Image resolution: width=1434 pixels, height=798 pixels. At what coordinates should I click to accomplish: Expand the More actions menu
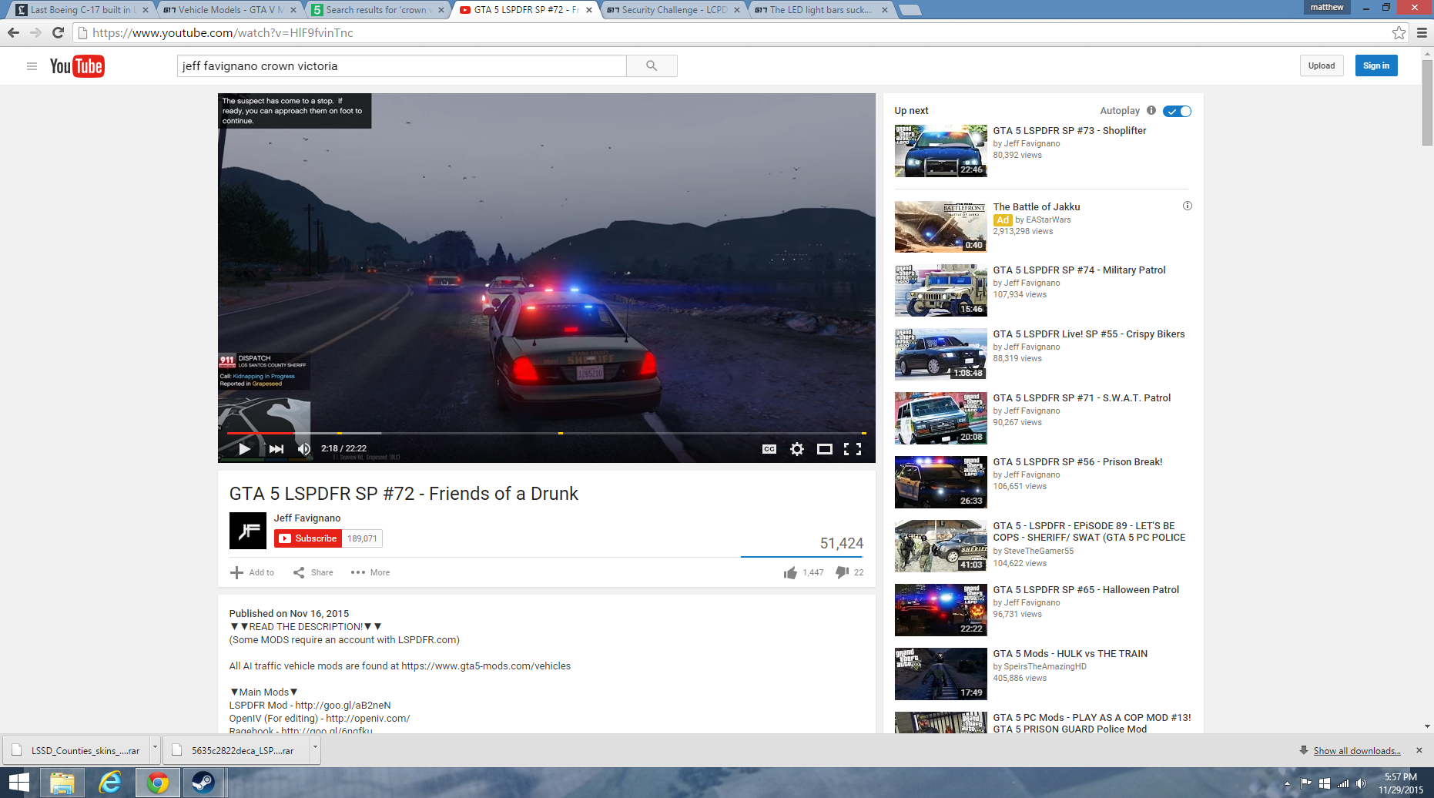pos(370,572)
